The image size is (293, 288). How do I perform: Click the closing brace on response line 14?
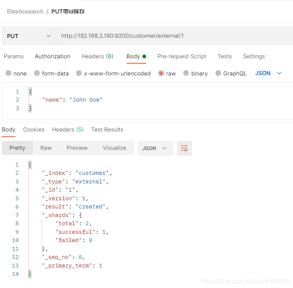pyautogui.click(x=30, y=274)
